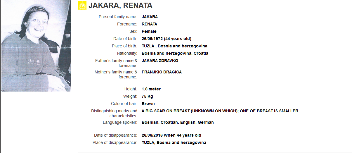Click the languages spoken list

(178, 122)
